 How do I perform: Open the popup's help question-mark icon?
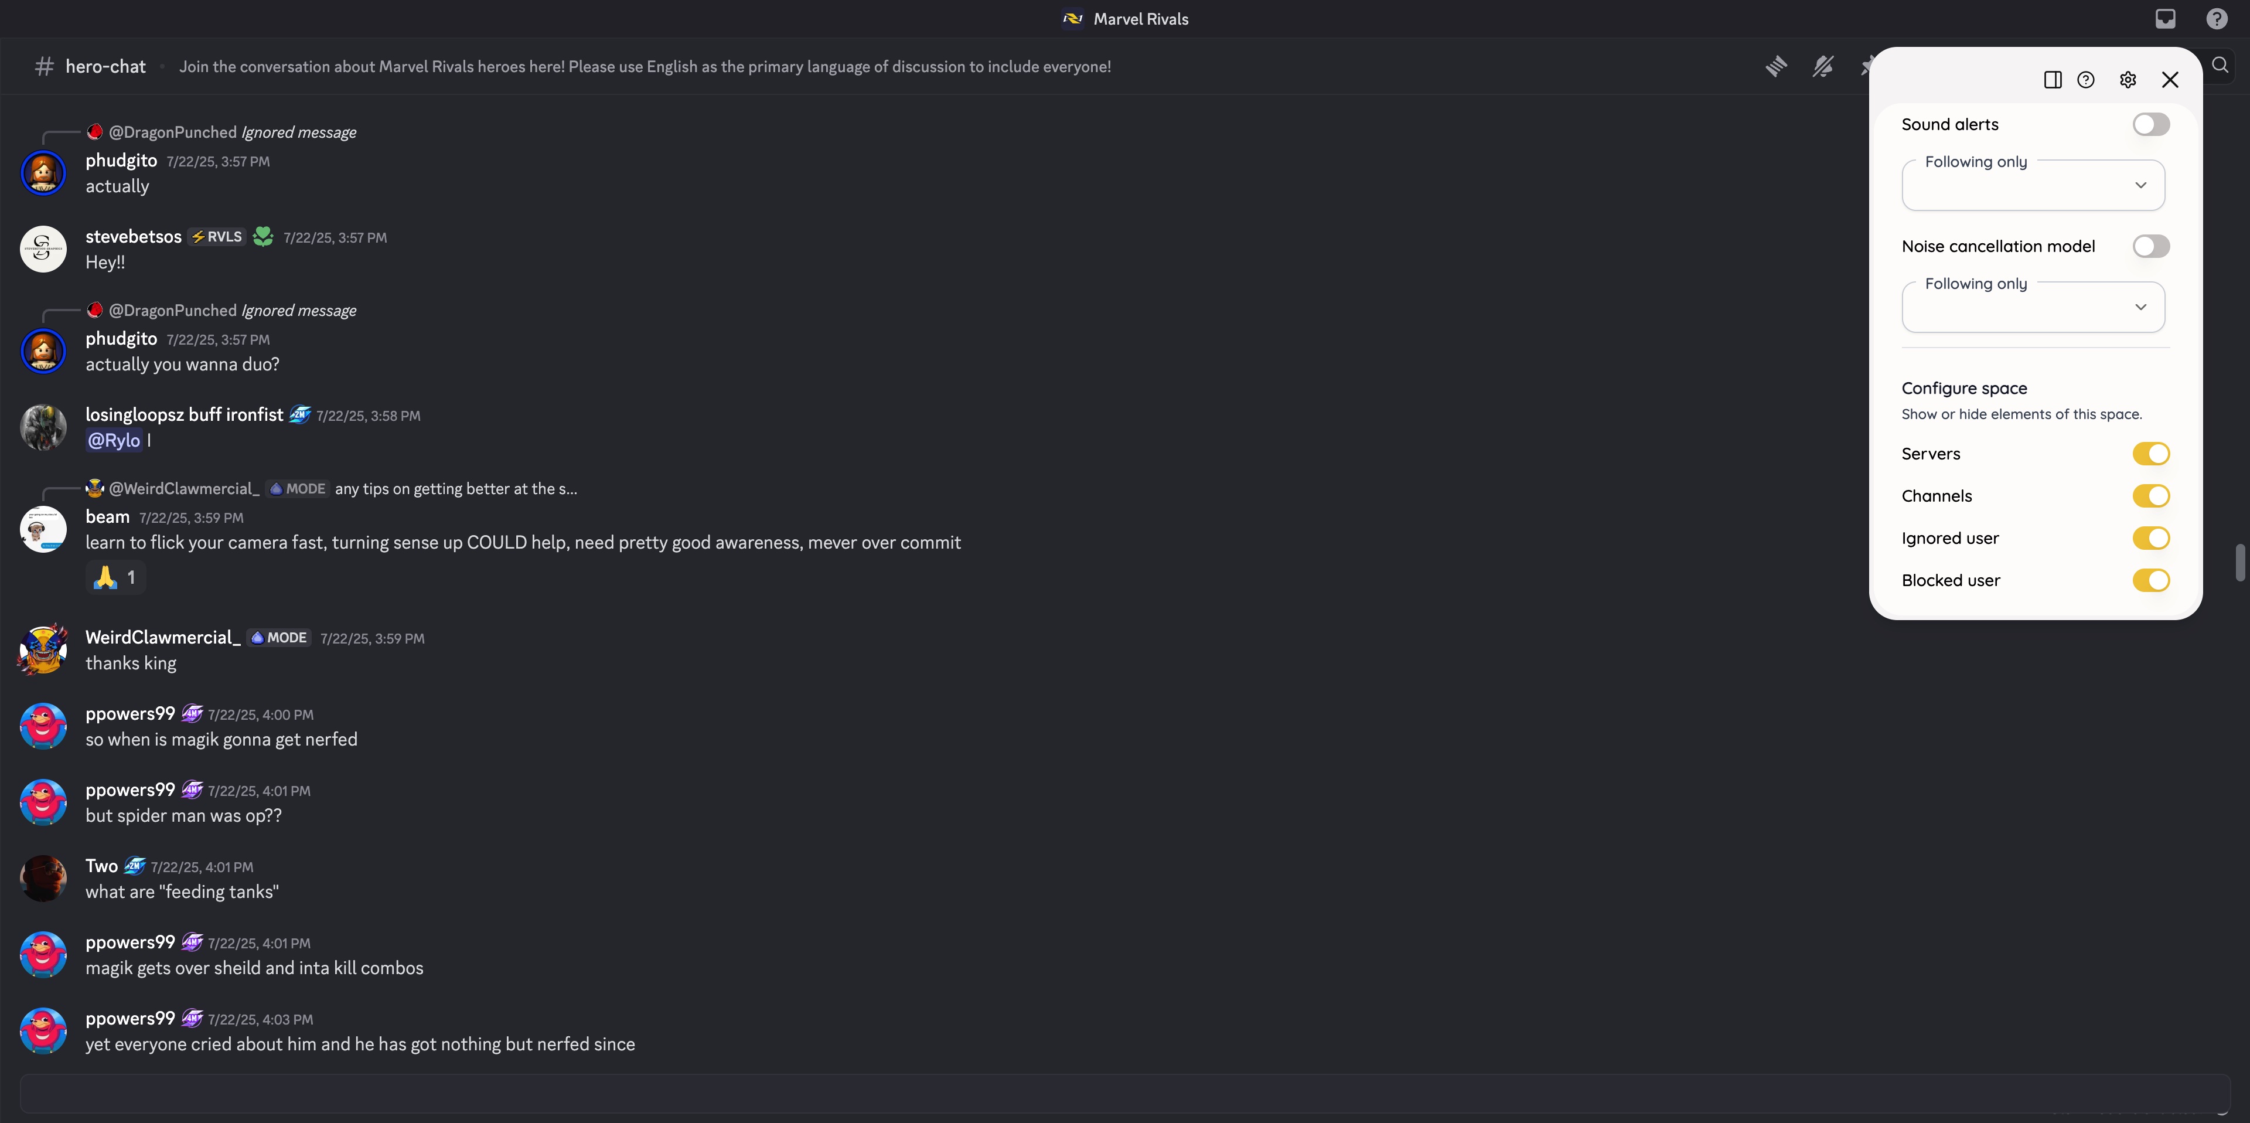[2086, 80]
